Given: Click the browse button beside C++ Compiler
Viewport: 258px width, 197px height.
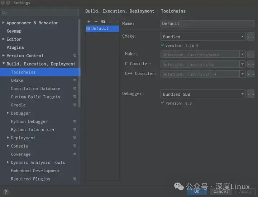Looking at the screenshot, I should pos(250,74).
